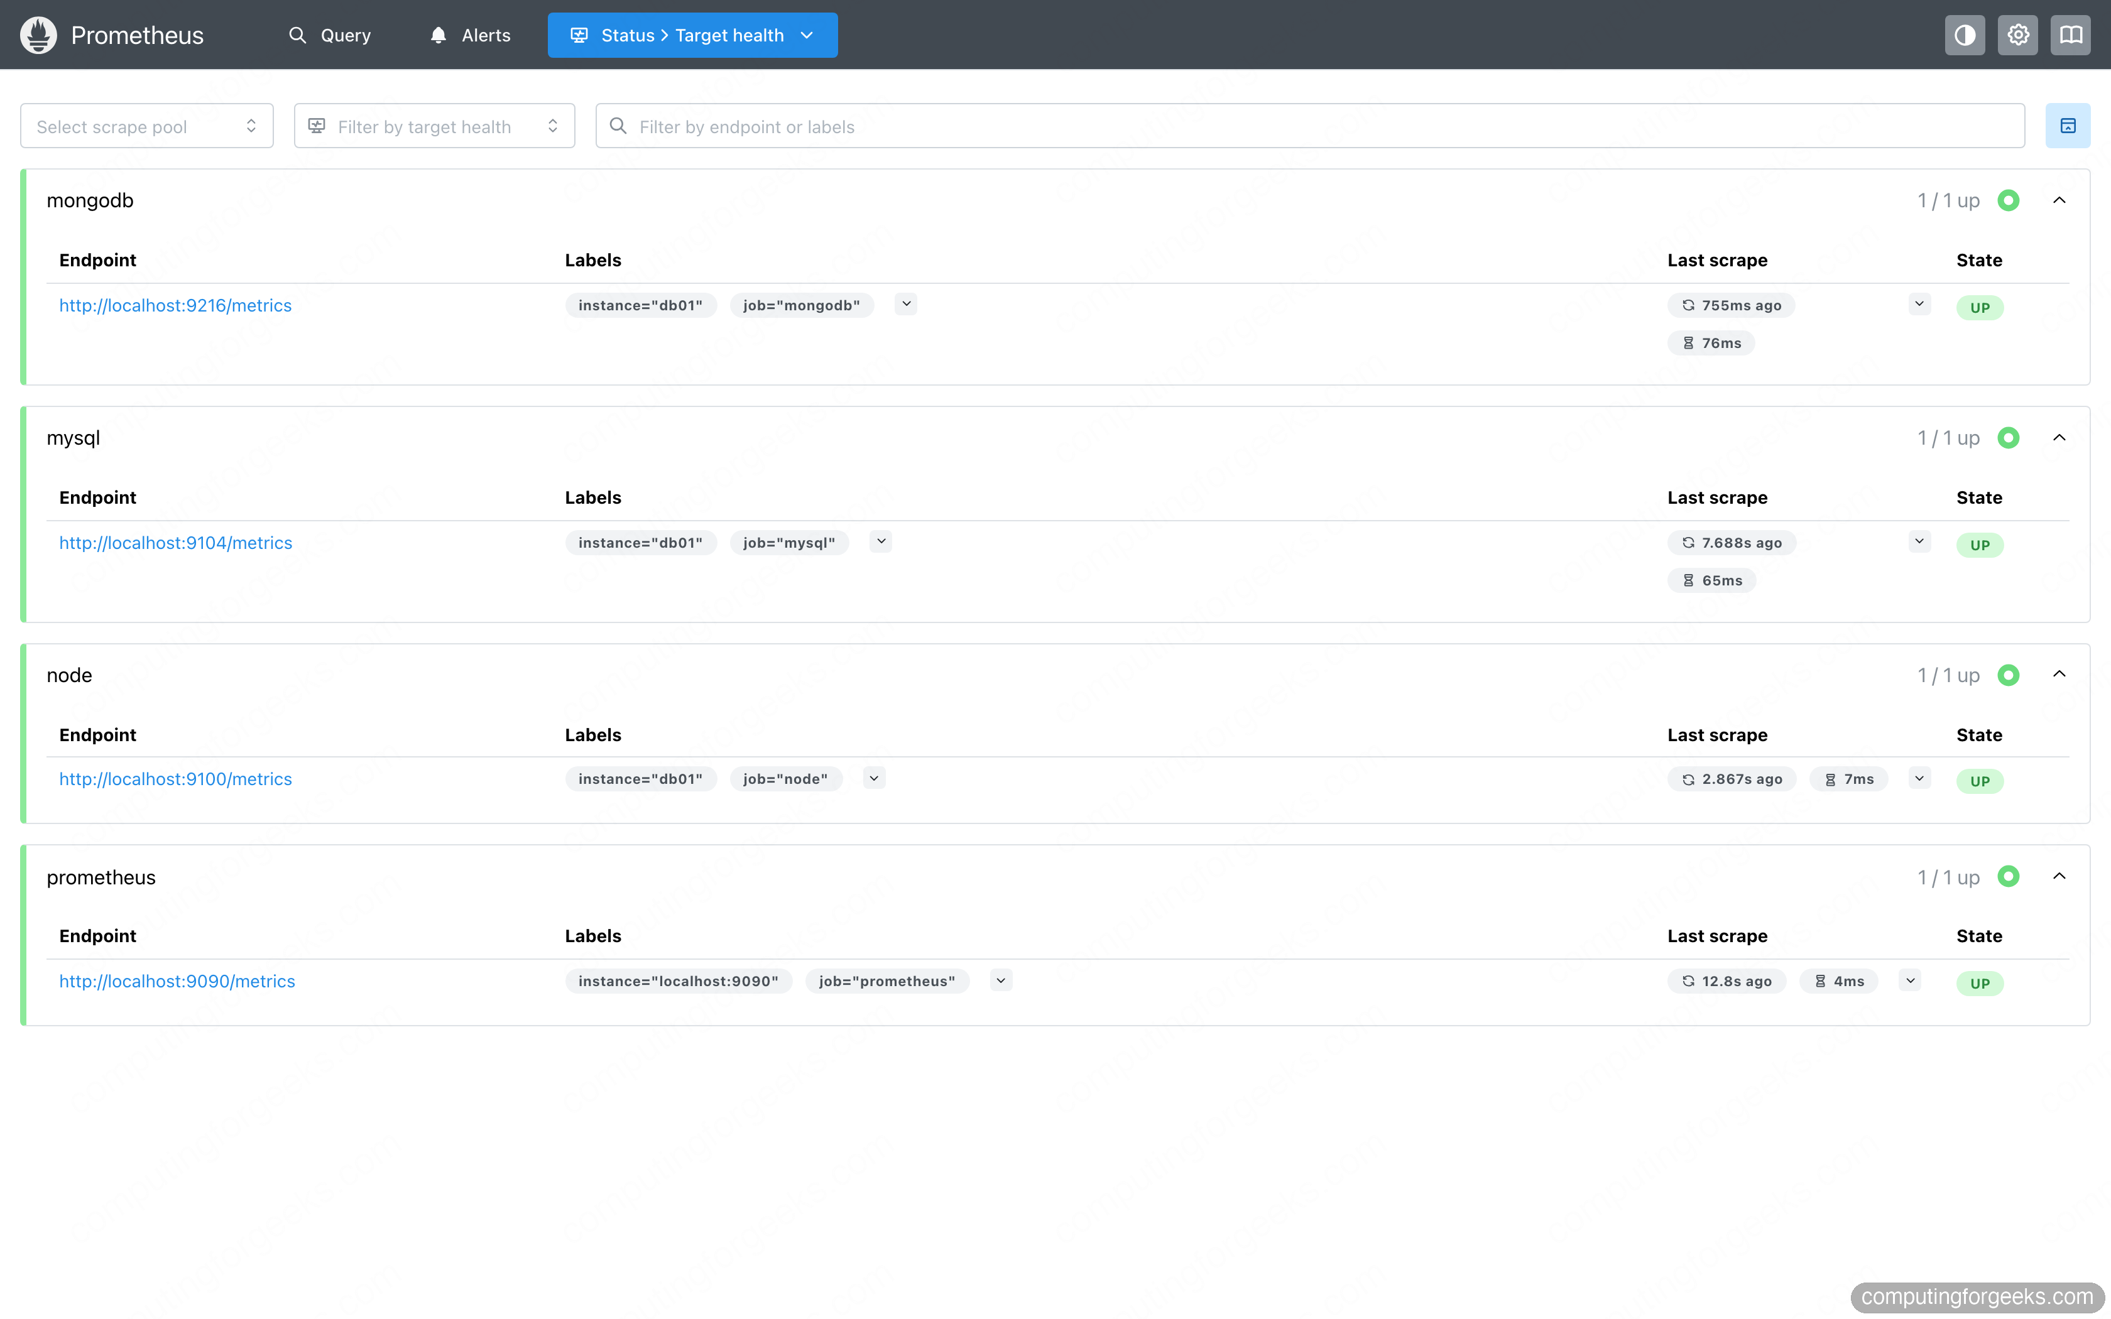Collapse the prometheus pool section

click(x=2059, y=877)
